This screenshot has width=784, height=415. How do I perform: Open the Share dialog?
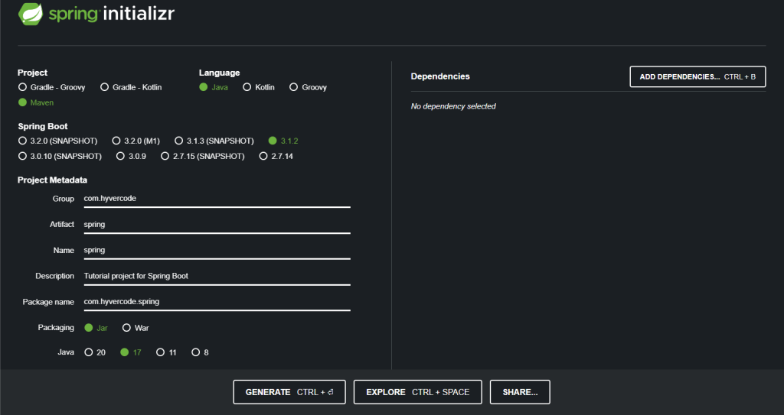point(520,392)
